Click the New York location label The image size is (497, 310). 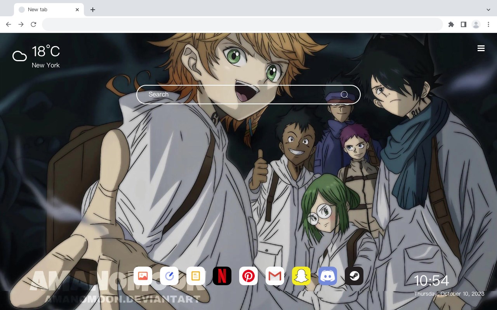click(46, 65)
